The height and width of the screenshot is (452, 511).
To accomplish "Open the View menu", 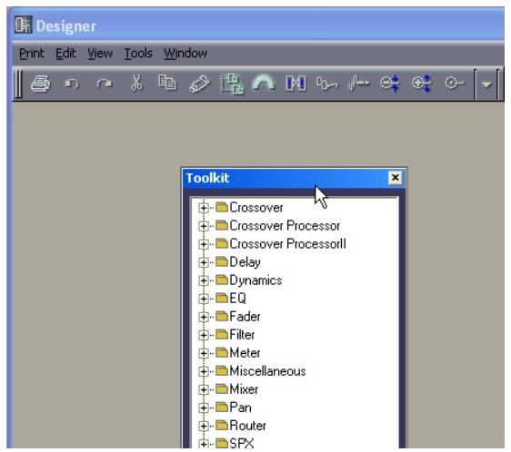I will click(x=100, y=54).
